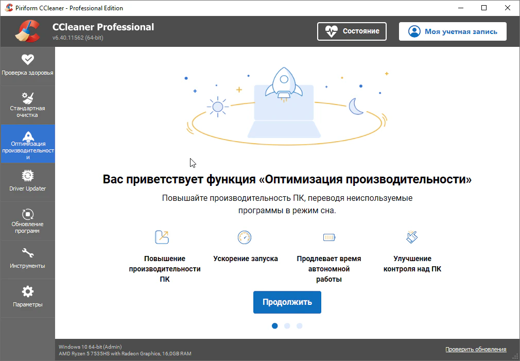Select the Оптимизация производительности sidebar tab
Viewport: 520px width, 361px height.
27,144
